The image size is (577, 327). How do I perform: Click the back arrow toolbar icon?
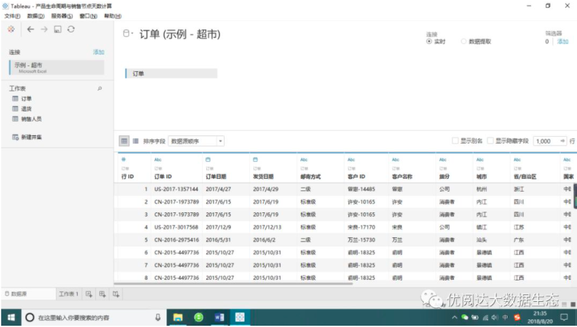coord(30,30)
